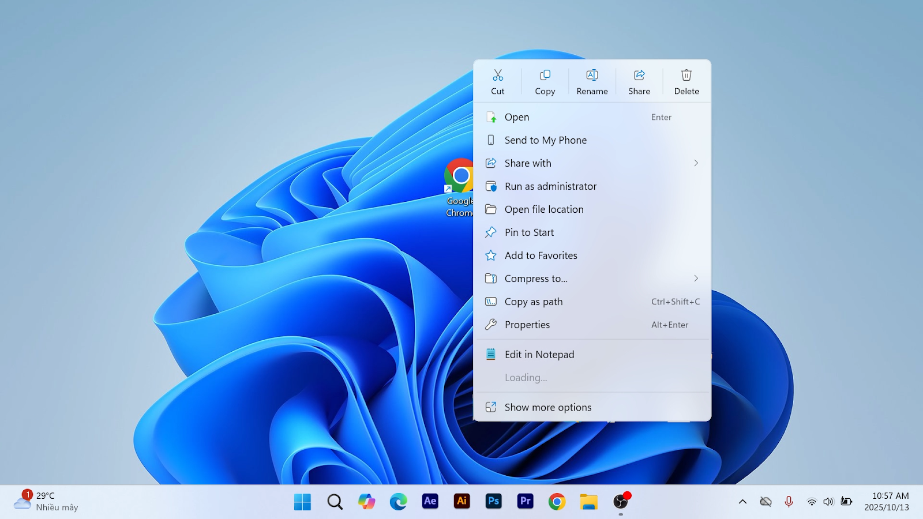Launch Adobe Premiere Pro from taskbar
This screenshot has height=519, width=923.
(525, 502)
